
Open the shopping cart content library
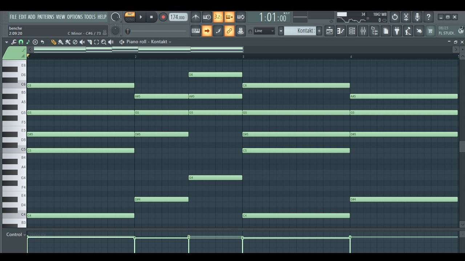click(x=430, y=31)
